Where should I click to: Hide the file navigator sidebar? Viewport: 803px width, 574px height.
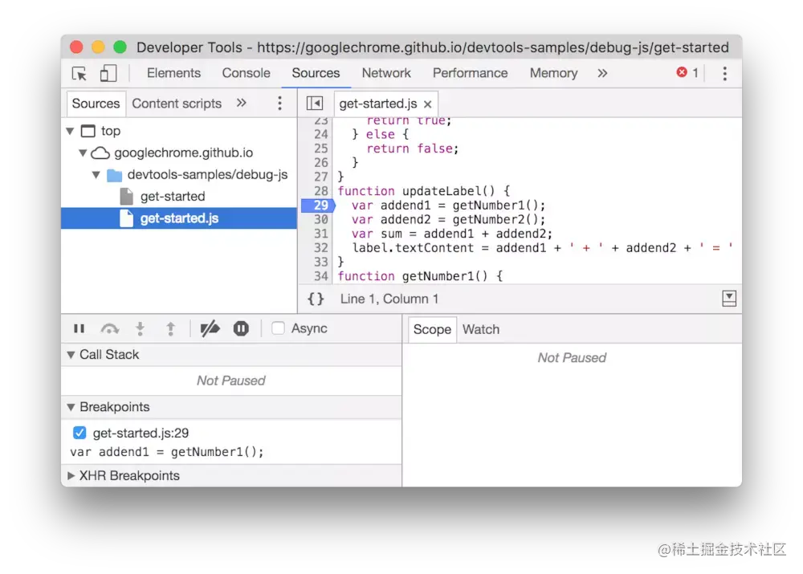click(315, 104)
